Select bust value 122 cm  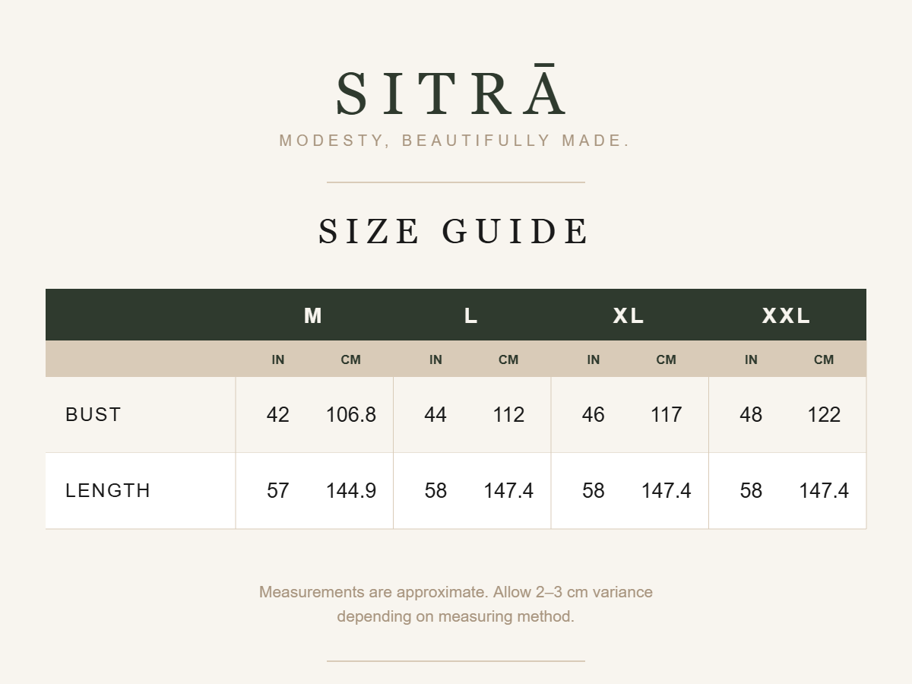pyautogui.click(x=824, y=414)
